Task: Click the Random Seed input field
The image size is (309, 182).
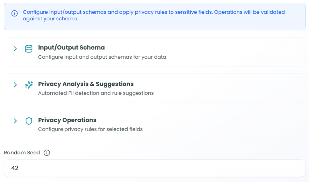Action: pyautogui.click(x=154, y=168)
